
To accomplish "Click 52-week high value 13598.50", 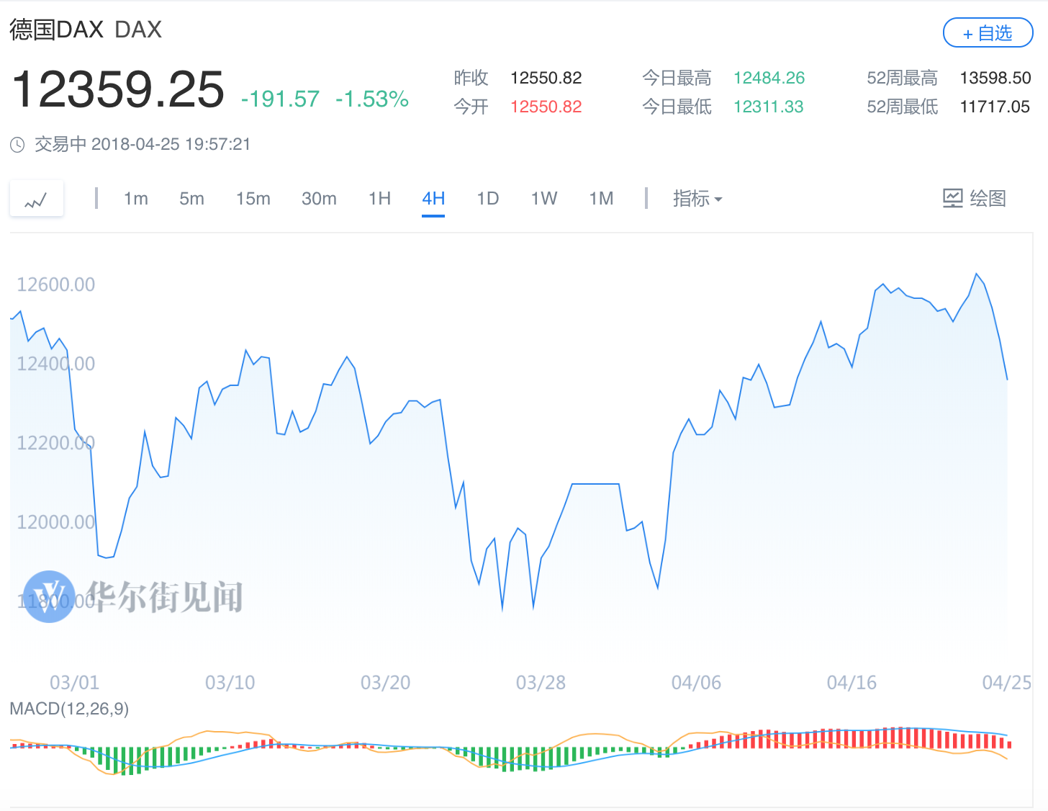I will click(995, 78).
